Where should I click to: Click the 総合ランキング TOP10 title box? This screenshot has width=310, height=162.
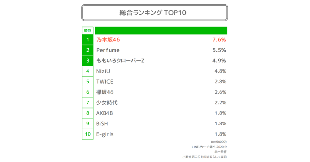coord(154,13)
